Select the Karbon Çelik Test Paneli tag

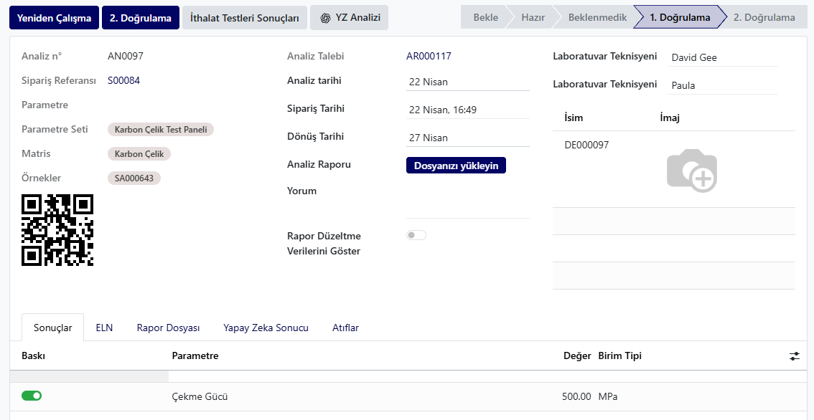160,129
